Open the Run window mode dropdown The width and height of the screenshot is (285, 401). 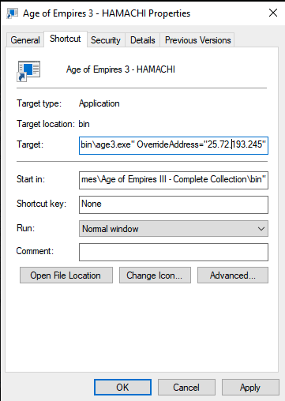[x=174, y=229]
